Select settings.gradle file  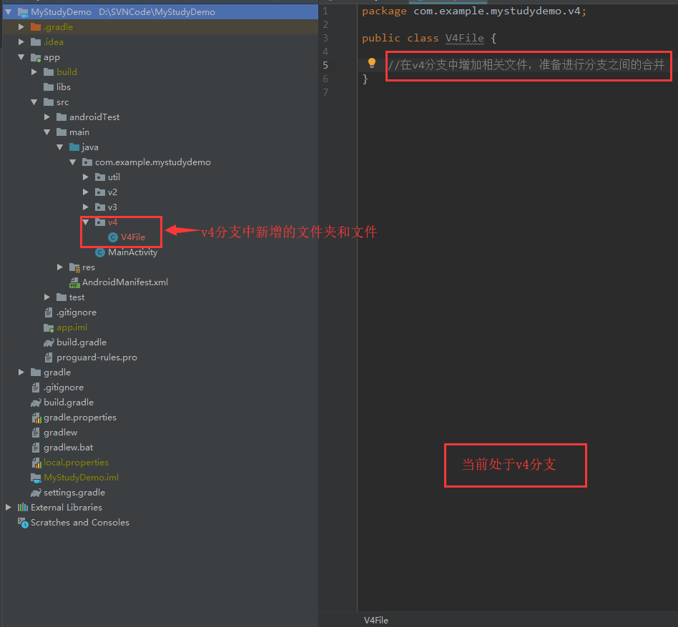(x=74, y=493)
